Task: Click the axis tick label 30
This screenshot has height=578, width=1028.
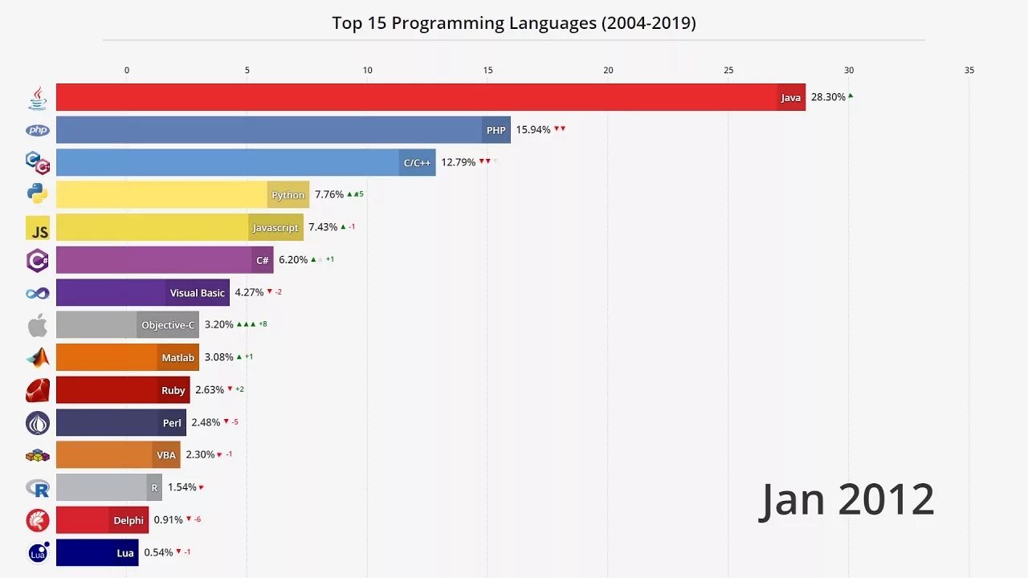Action: pyautogui.click(x=849, y=71)
